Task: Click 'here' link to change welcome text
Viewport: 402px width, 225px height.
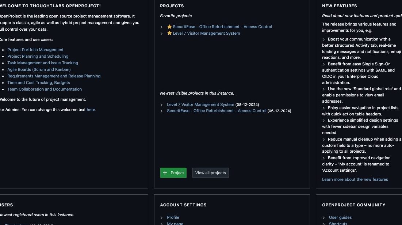Action: point(91,110)
